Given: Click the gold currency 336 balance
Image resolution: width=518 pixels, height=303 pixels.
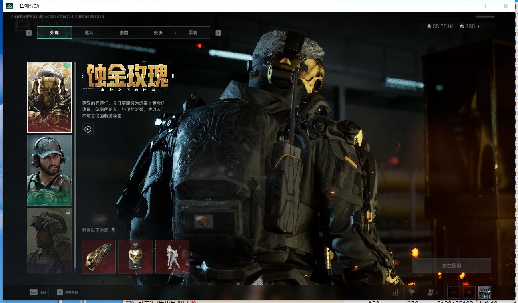Looking at the screenshot, I should (x=467, y=26).
